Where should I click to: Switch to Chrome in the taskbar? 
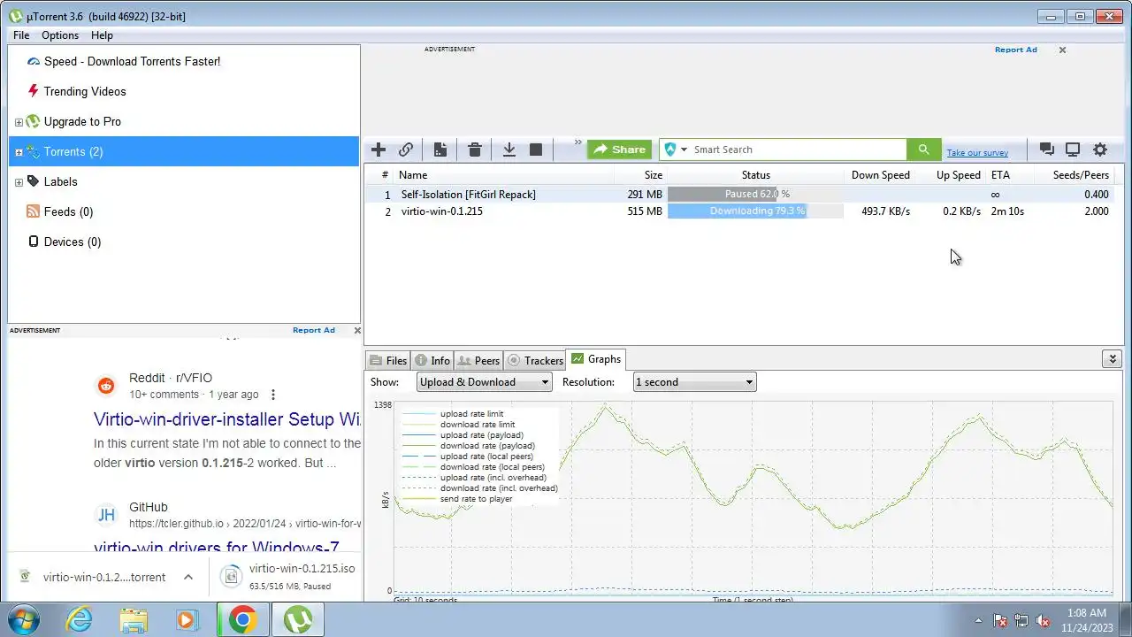(242, 620)
